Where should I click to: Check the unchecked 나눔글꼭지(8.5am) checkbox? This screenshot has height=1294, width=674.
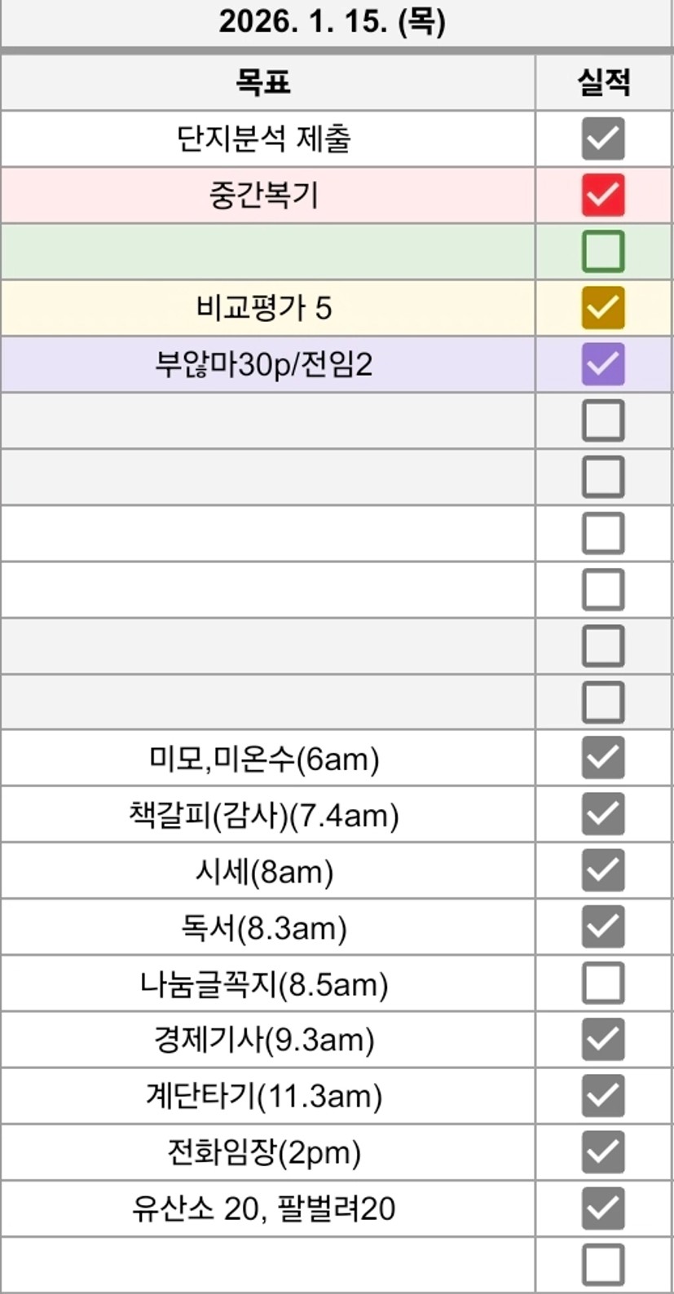pyautogui.click(x=603, y=983)
